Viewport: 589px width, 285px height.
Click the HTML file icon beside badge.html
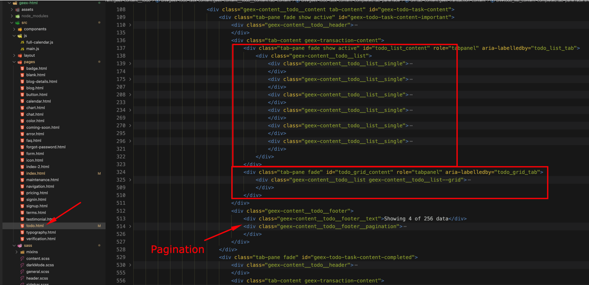22,68
